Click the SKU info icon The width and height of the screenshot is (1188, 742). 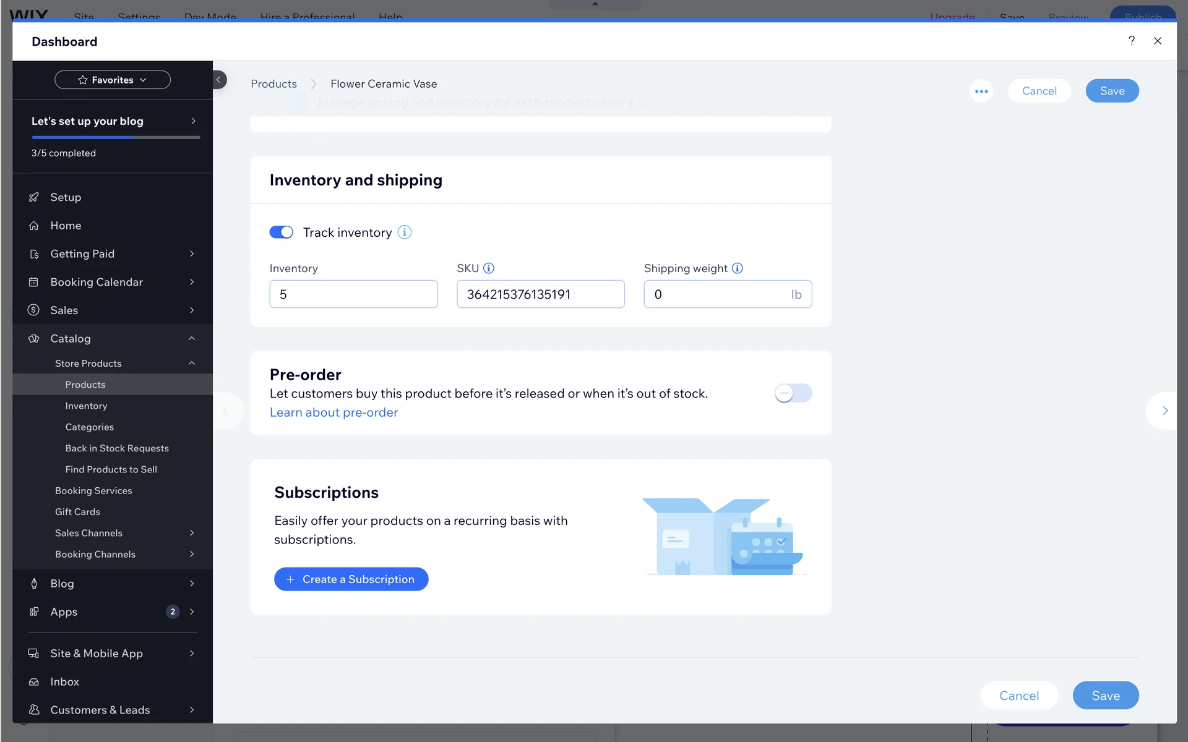[489, 268]
